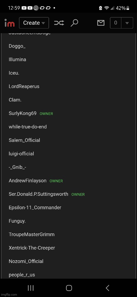Tap the shuffle random meme icon
The height and width of the screenshot is (297, 137).
point(59,23)
